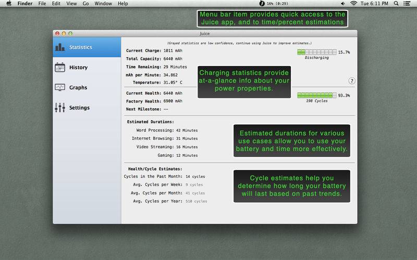Click the Next Milestone row
417x260 pixels.
tap(147, 109)
